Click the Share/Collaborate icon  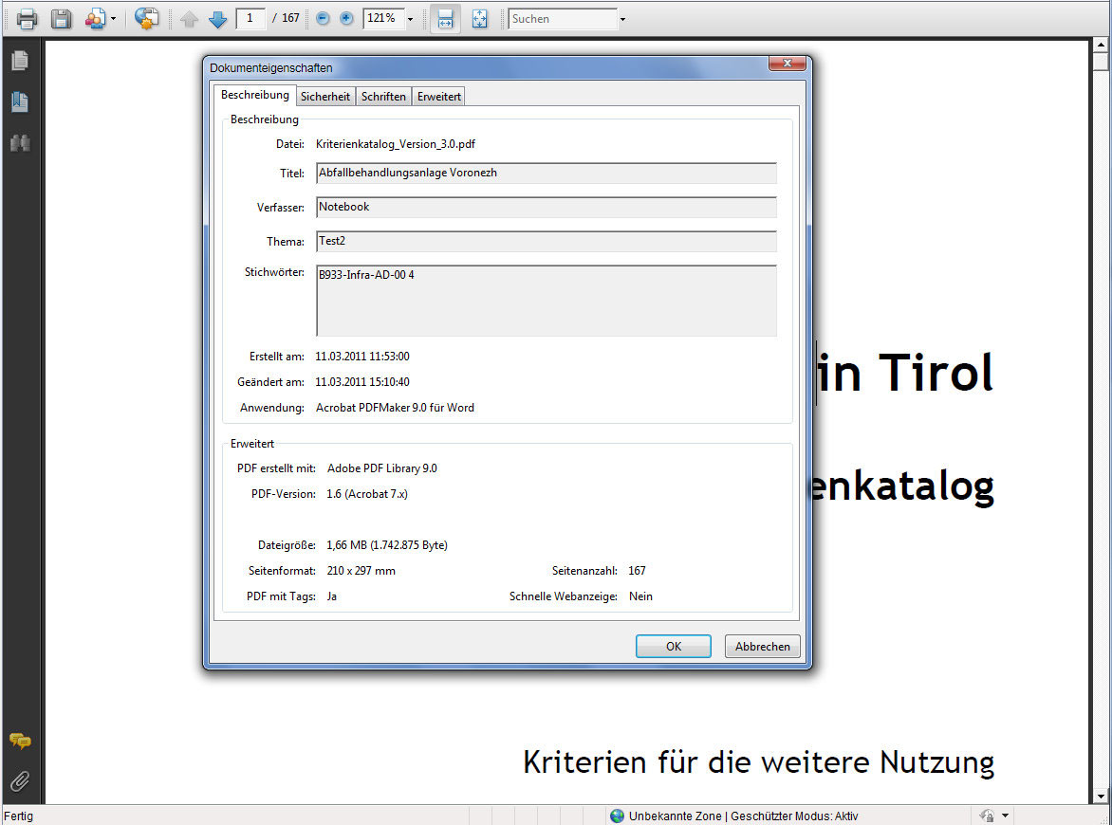click(95, 18)
